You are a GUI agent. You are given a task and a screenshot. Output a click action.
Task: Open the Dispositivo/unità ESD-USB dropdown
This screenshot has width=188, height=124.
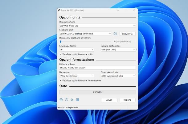tap(97, 26)
